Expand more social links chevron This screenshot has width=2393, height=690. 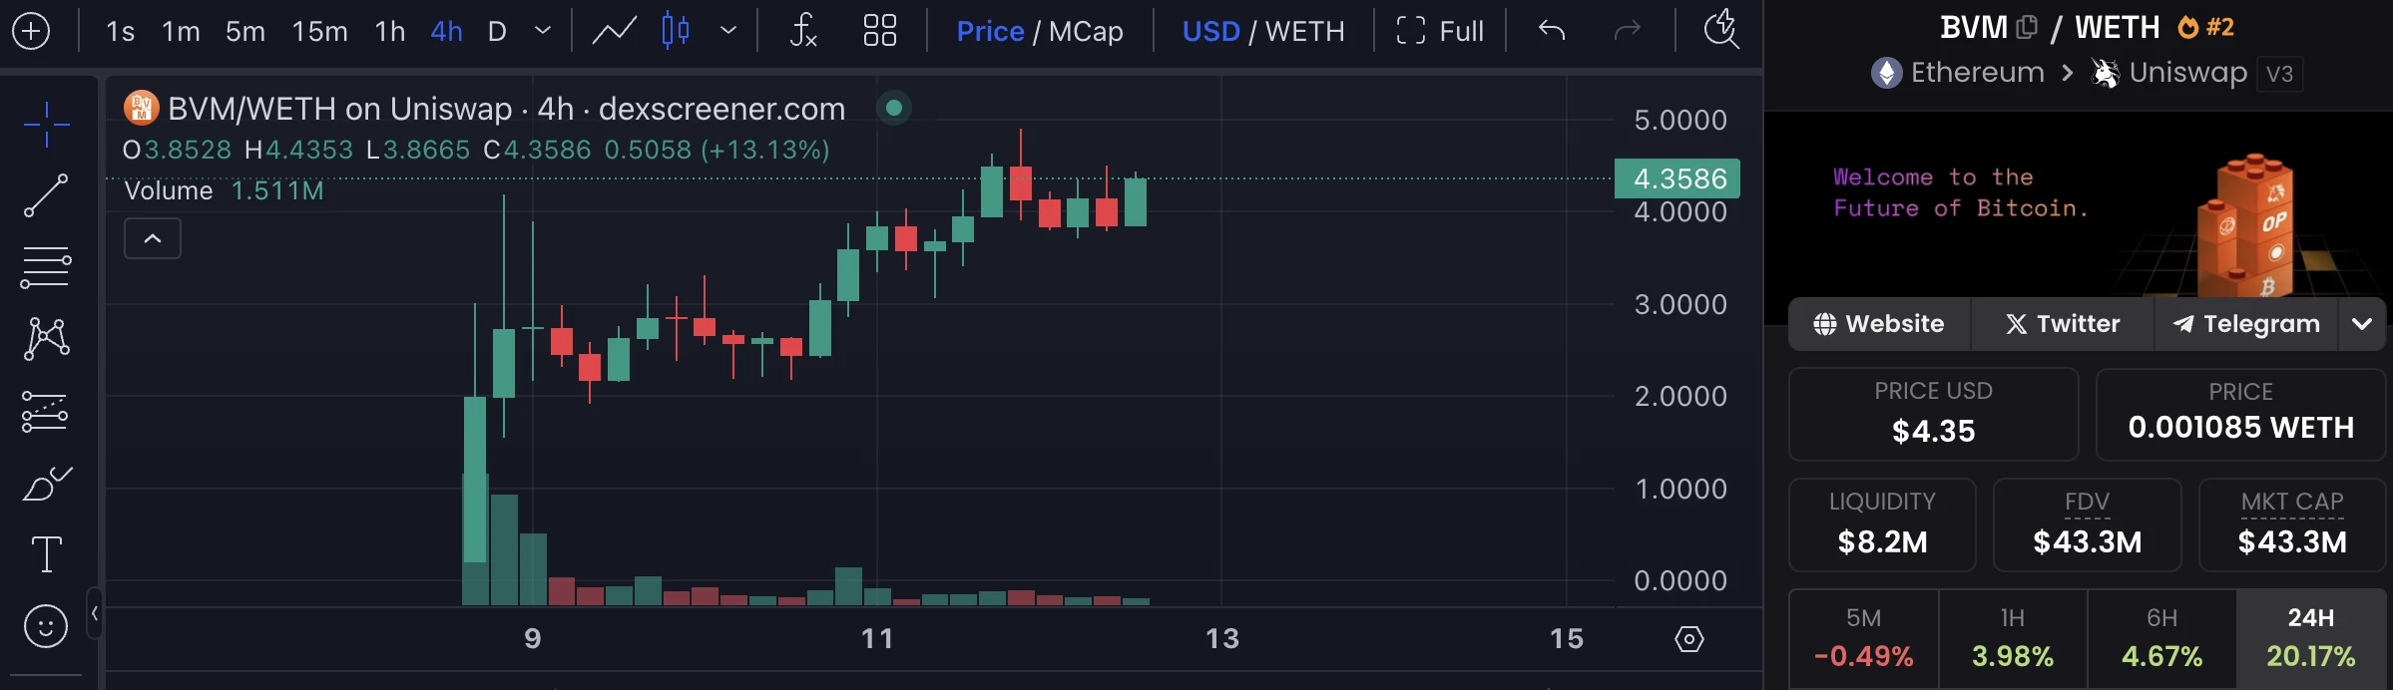[x=2362, y=323]
